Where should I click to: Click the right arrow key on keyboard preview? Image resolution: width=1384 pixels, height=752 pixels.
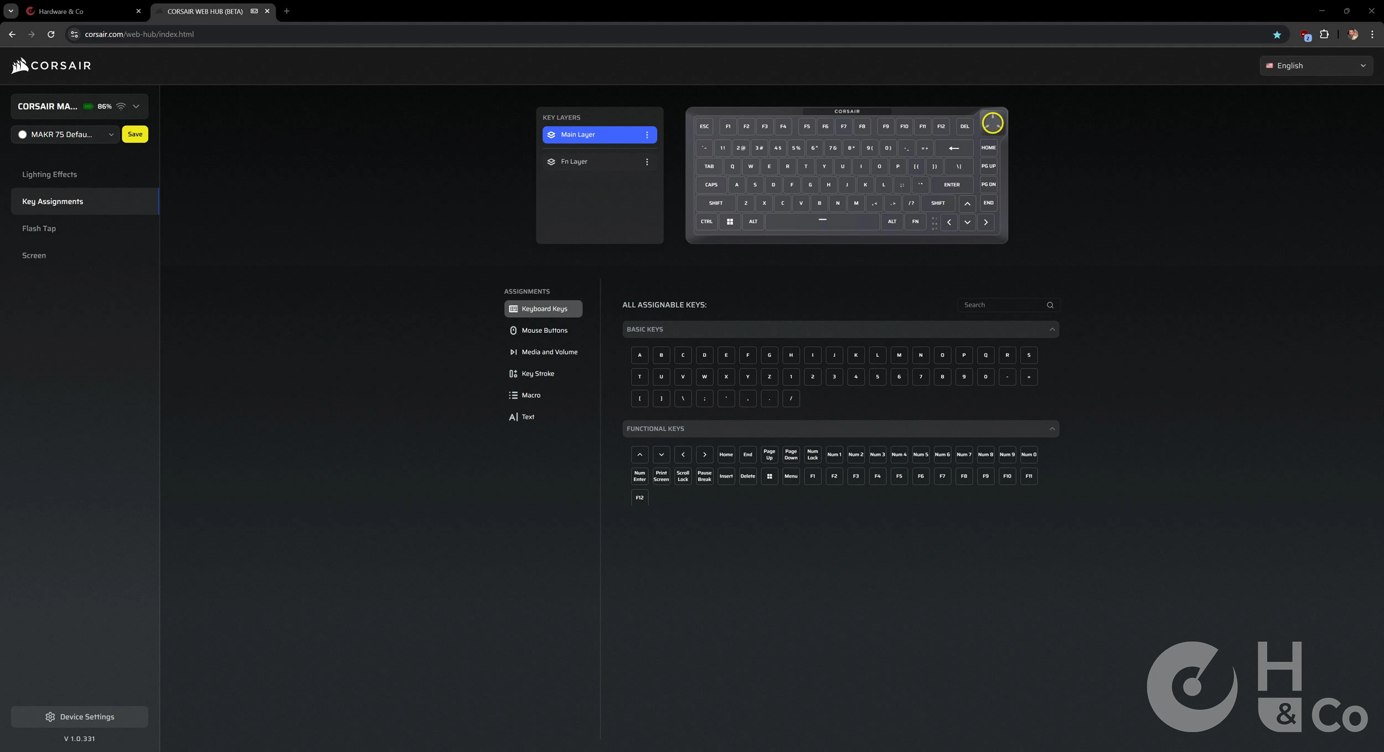tap(985, 222)
